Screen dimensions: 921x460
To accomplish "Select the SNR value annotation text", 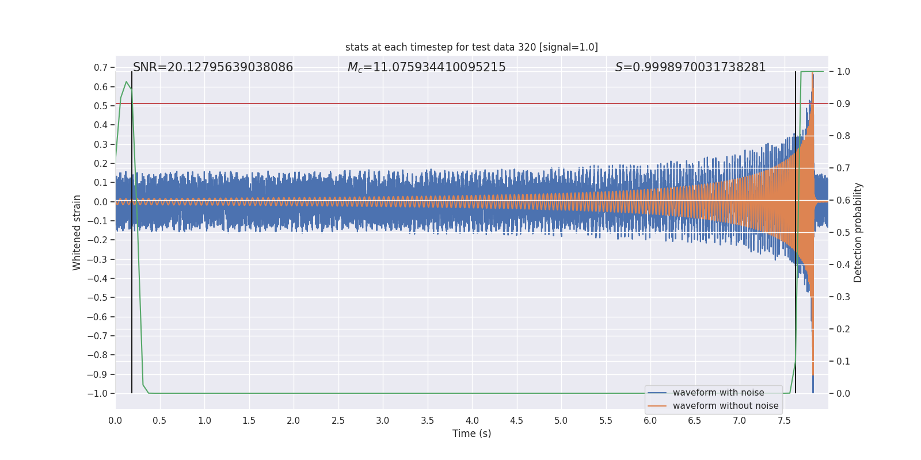I will coord(213,67).
